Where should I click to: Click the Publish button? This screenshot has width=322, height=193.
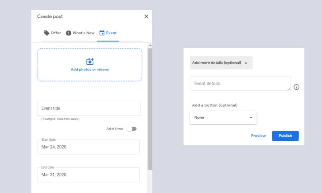285,136
